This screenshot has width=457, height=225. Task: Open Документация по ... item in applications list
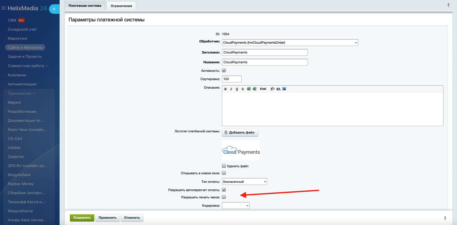pos(26,121)
